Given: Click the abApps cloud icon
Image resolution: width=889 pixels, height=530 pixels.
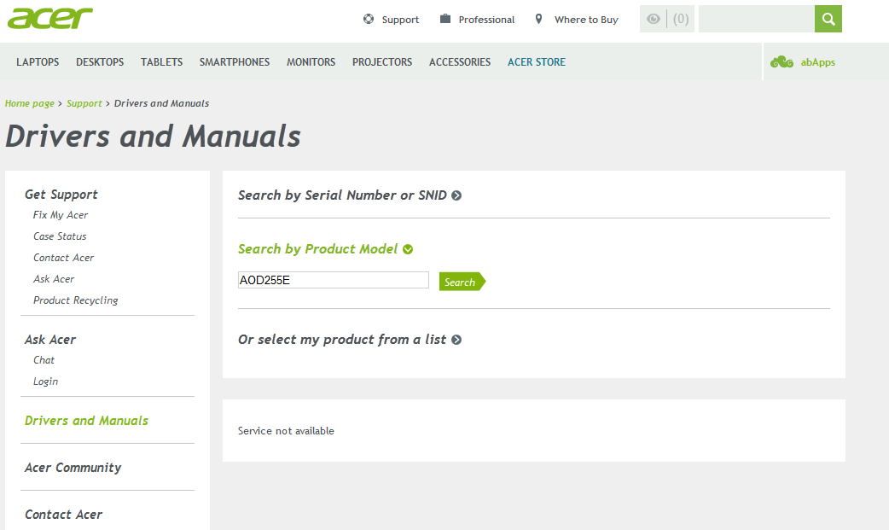Looking at the screenshot, I should click(782, 61).
